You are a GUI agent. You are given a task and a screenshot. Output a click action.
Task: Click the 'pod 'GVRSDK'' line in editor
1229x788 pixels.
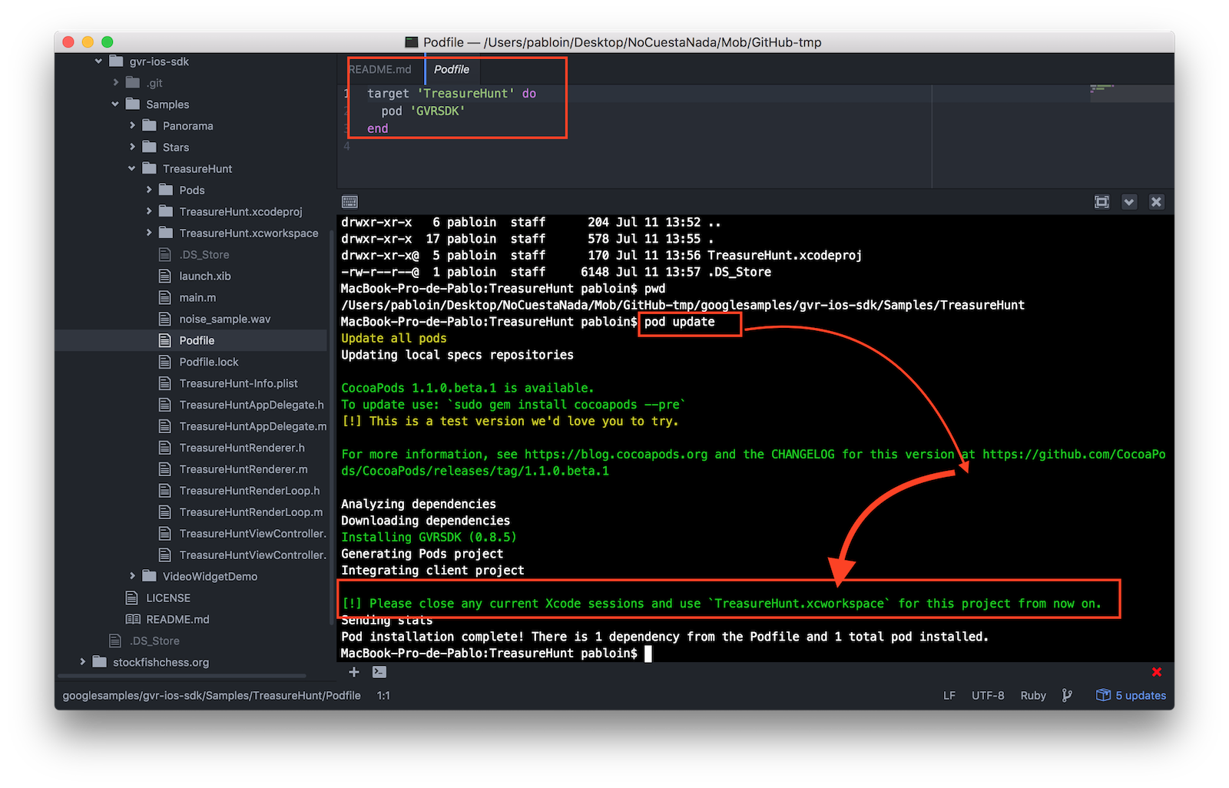point(423,111)
